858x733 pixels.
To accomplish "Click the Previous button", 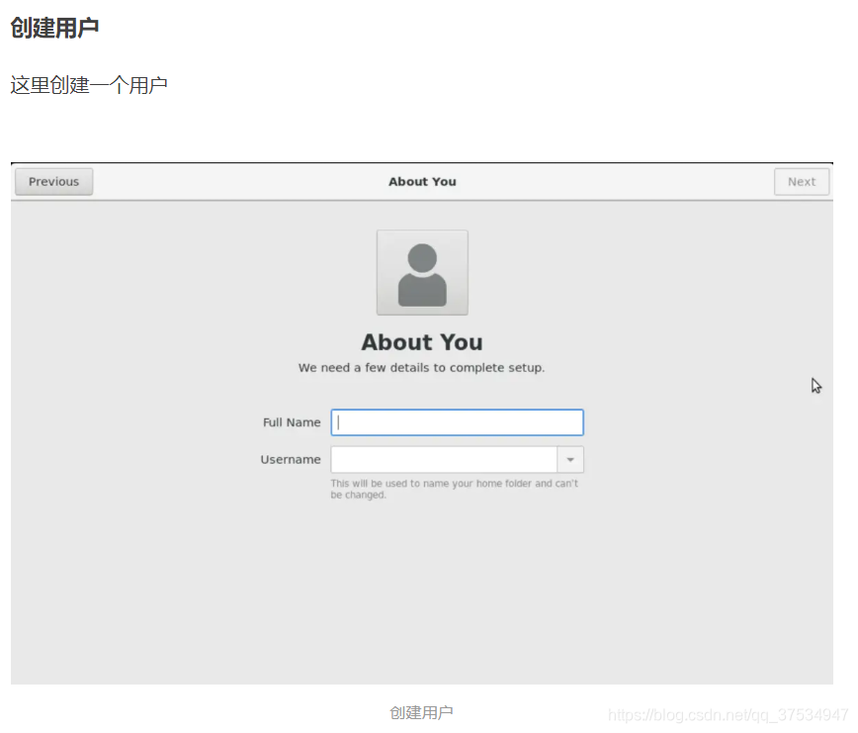I will coord(53,182).
